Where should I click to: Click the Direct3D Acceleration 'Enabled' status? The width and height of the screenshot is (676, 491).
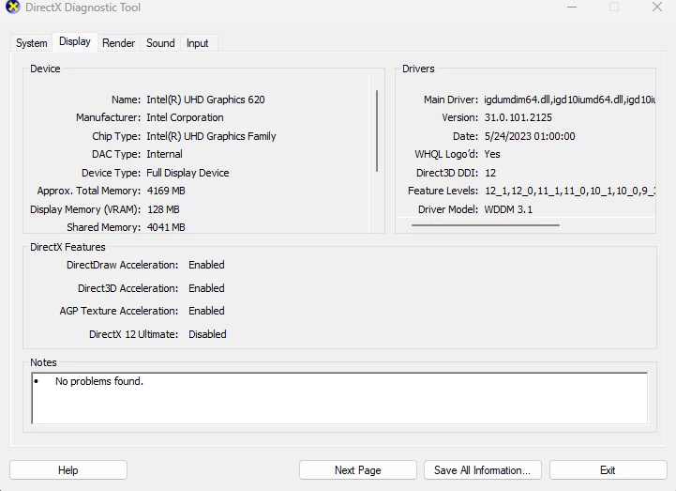click(x=206, y=288)
